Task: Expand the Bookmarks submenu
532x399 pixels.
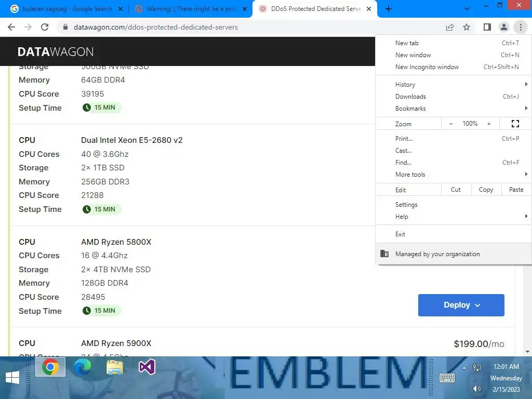Action: click(x=453, y=108)
